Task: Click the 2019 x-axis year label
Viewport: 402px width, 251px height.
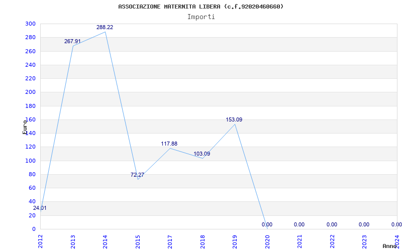Action: [x=235, y=241]
